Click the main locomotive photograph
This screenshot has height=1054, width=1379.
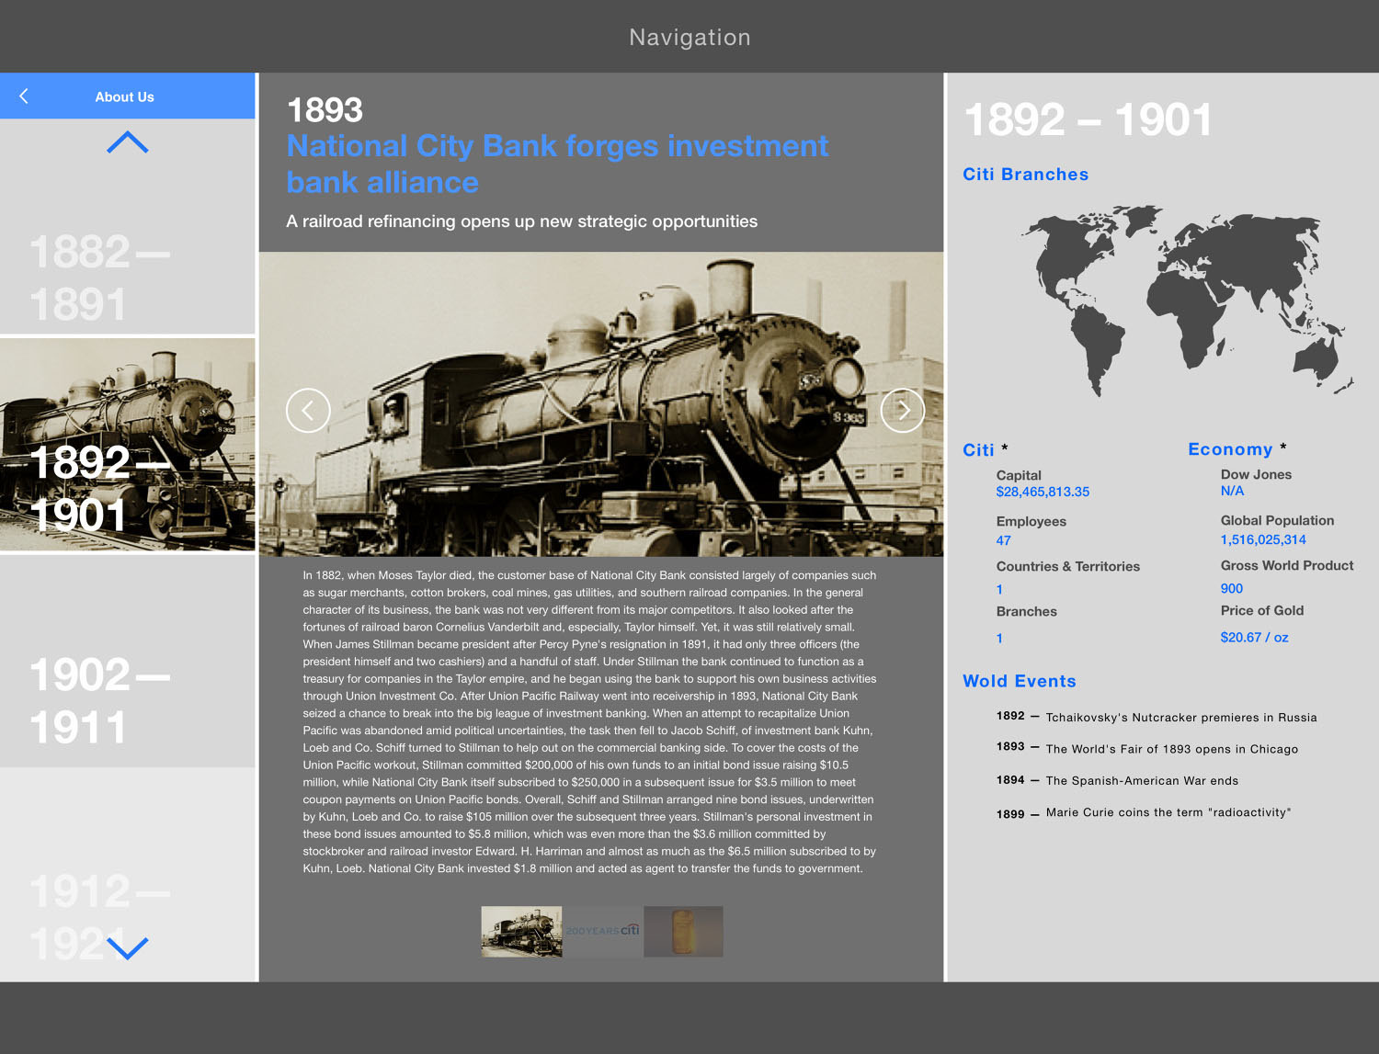pos(601,404)
